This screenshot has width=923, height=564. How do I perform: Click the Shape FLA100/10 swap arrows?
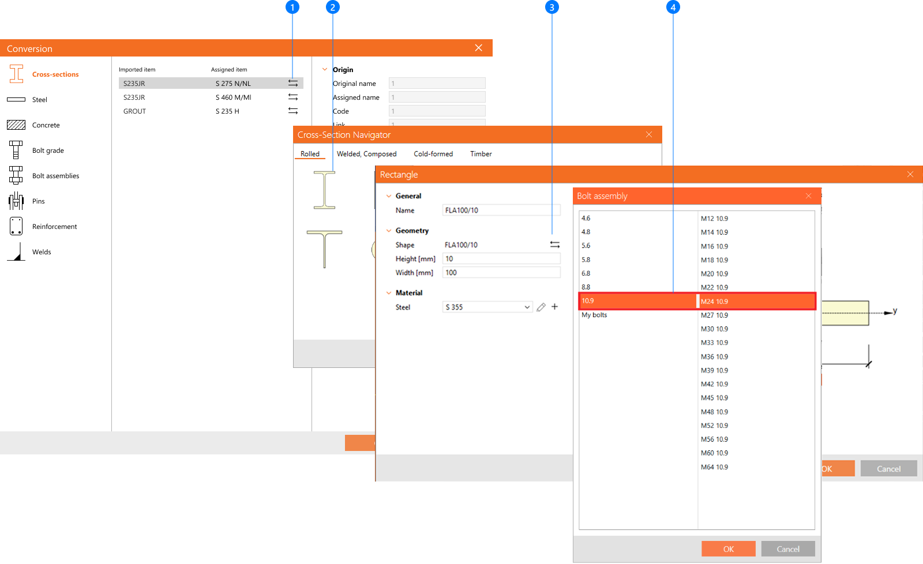(x=555, y=245)
